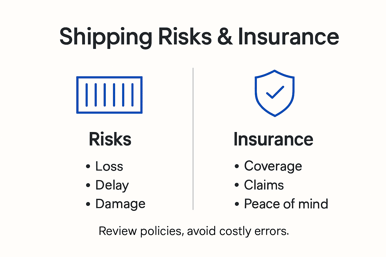Click the bullet dot before "Delay"
Viewport: 386px width, 257px height.
click(88, 185)
